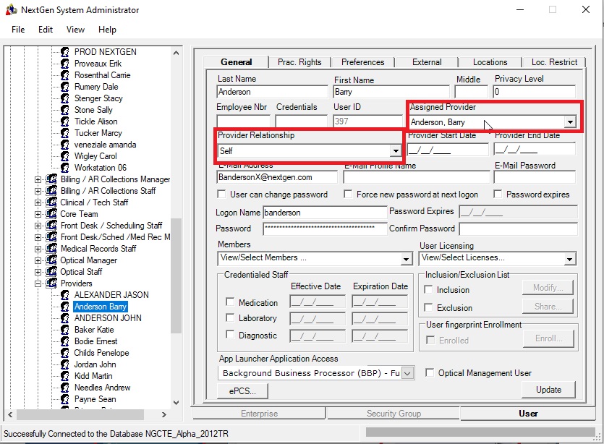Switch to the Enterprise bottom tab
This screenshot has height=444, width=604.
pos(259,413)
